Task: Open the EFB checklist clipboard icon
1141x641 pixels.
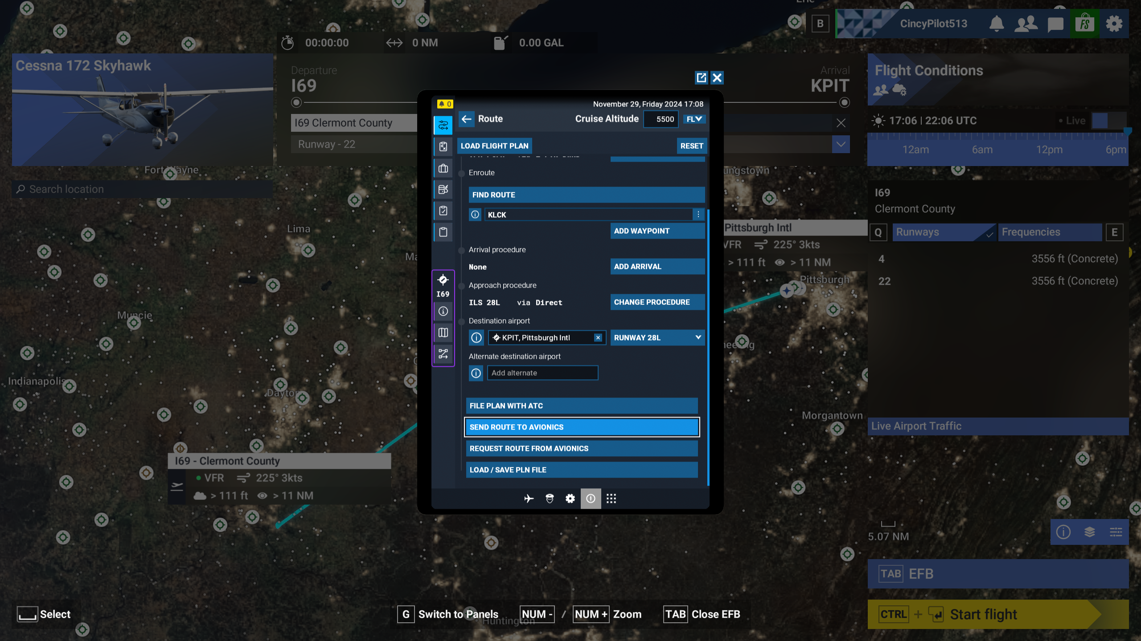Action: tap(443, 211)
